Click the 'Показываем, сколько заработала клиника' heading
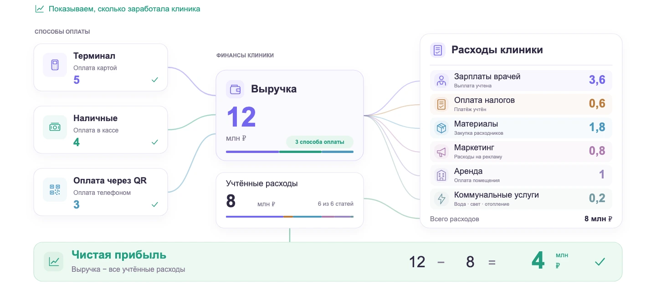656x295 pixels. [x=124, y=9]
